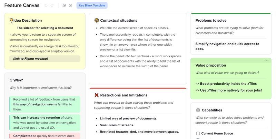Open the three-dot menu on Value proposition tile
This screenshot has height=139, width=276.
click(x=266, y=60)
